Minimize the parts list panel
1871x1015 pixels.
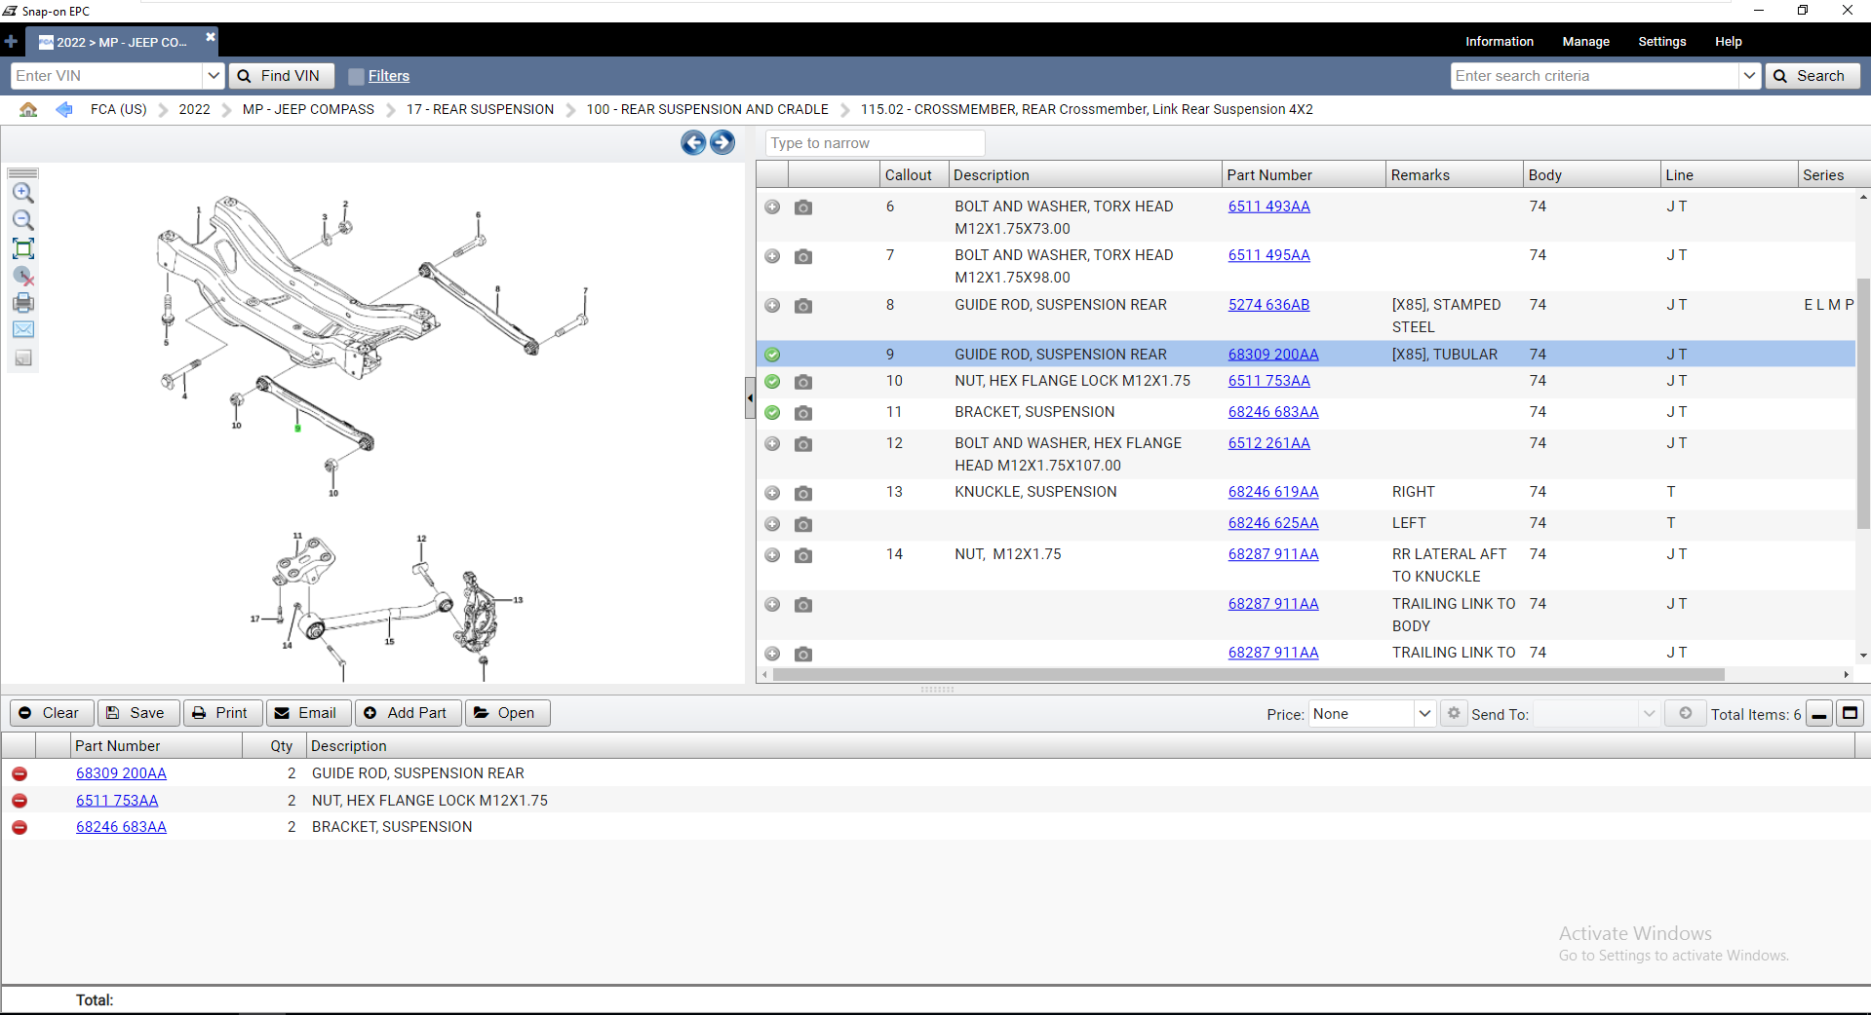tap(1819, 714)
